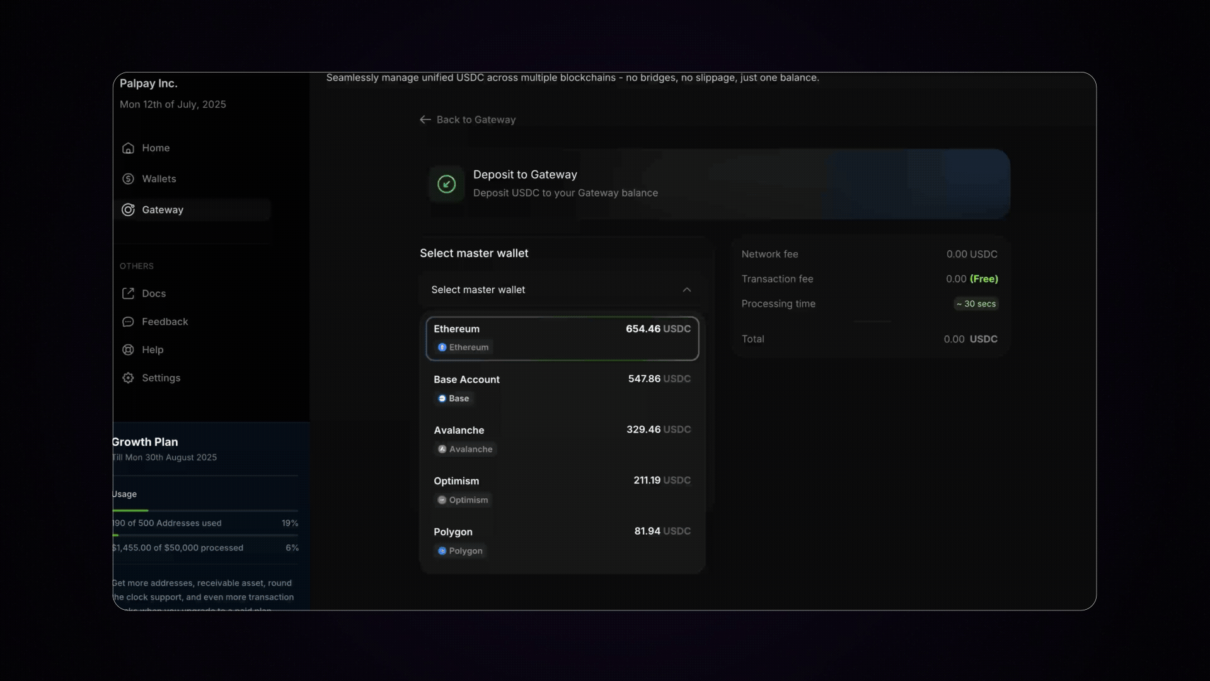This screenshot has height=681, width=1210.
Task: Click the 329.46 USDC balance
Action: coord(659,429)
